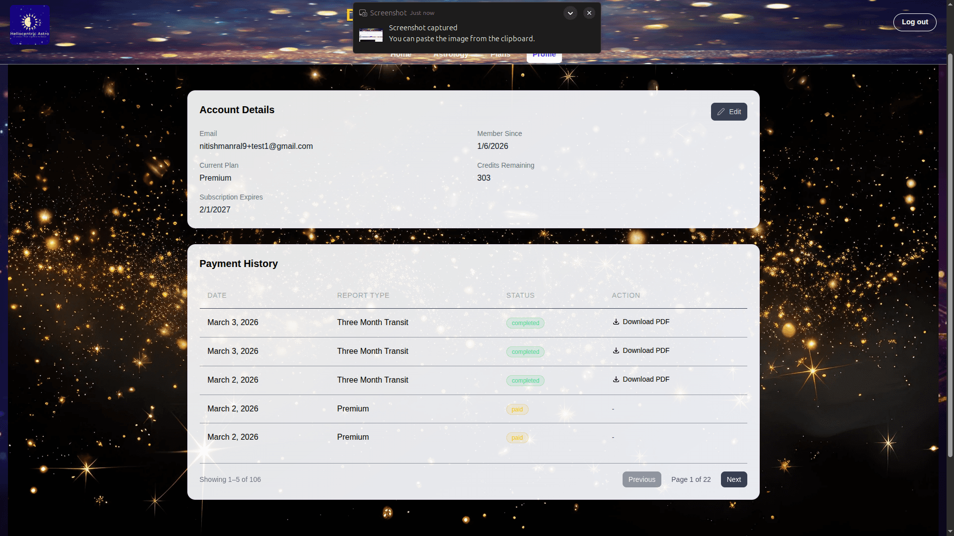Click the Previous pagination button
This screenshot has height=536, width=954.
pos(641,479)
